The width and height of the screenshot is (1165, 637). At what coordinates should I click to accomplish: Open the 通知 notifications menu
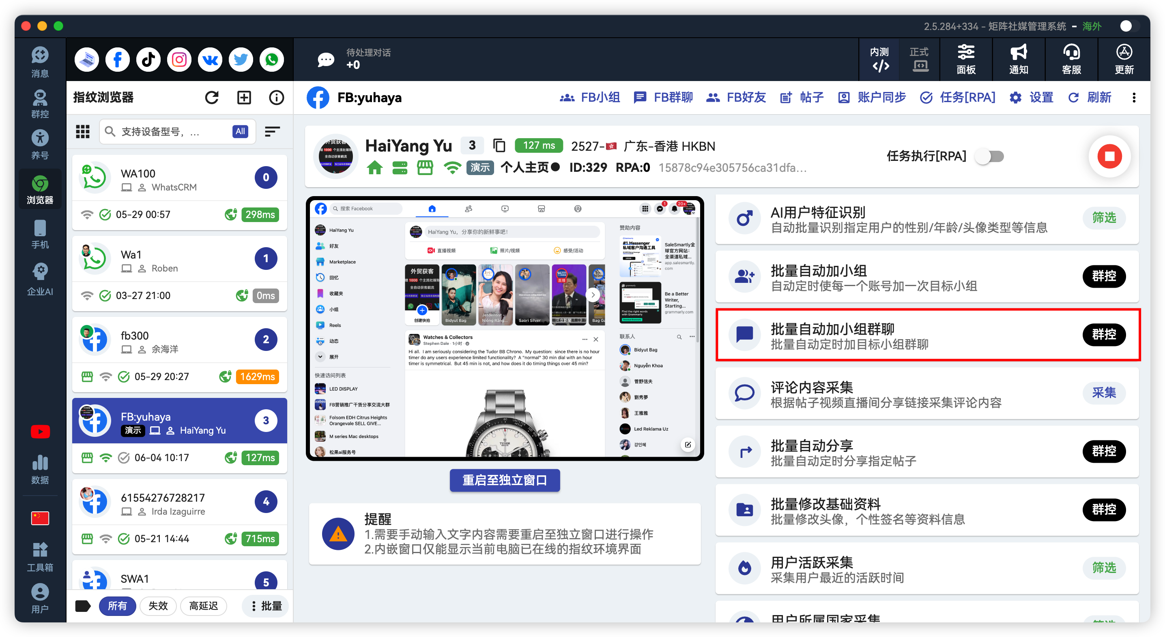click(1019, 59)
